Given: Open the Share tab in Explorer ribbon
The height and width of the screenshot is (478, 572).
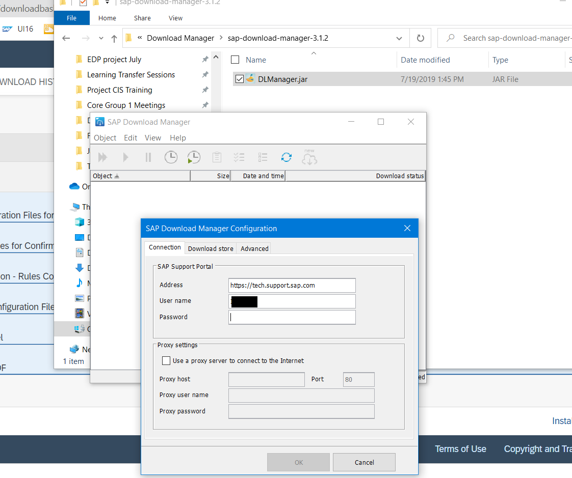Looking at the screenshot, I should point(142,18).
